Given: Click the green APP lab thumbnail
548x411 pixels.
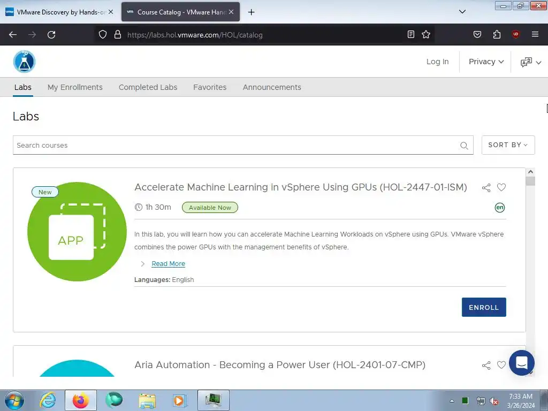Looking at the screenshot, I should [77, 231].
